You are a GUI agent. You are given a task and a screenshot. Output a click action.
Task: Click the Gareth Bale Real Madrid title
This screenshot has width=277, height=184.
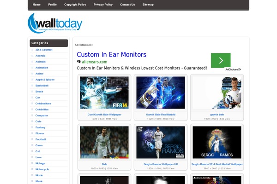click(x=161, y=115)
